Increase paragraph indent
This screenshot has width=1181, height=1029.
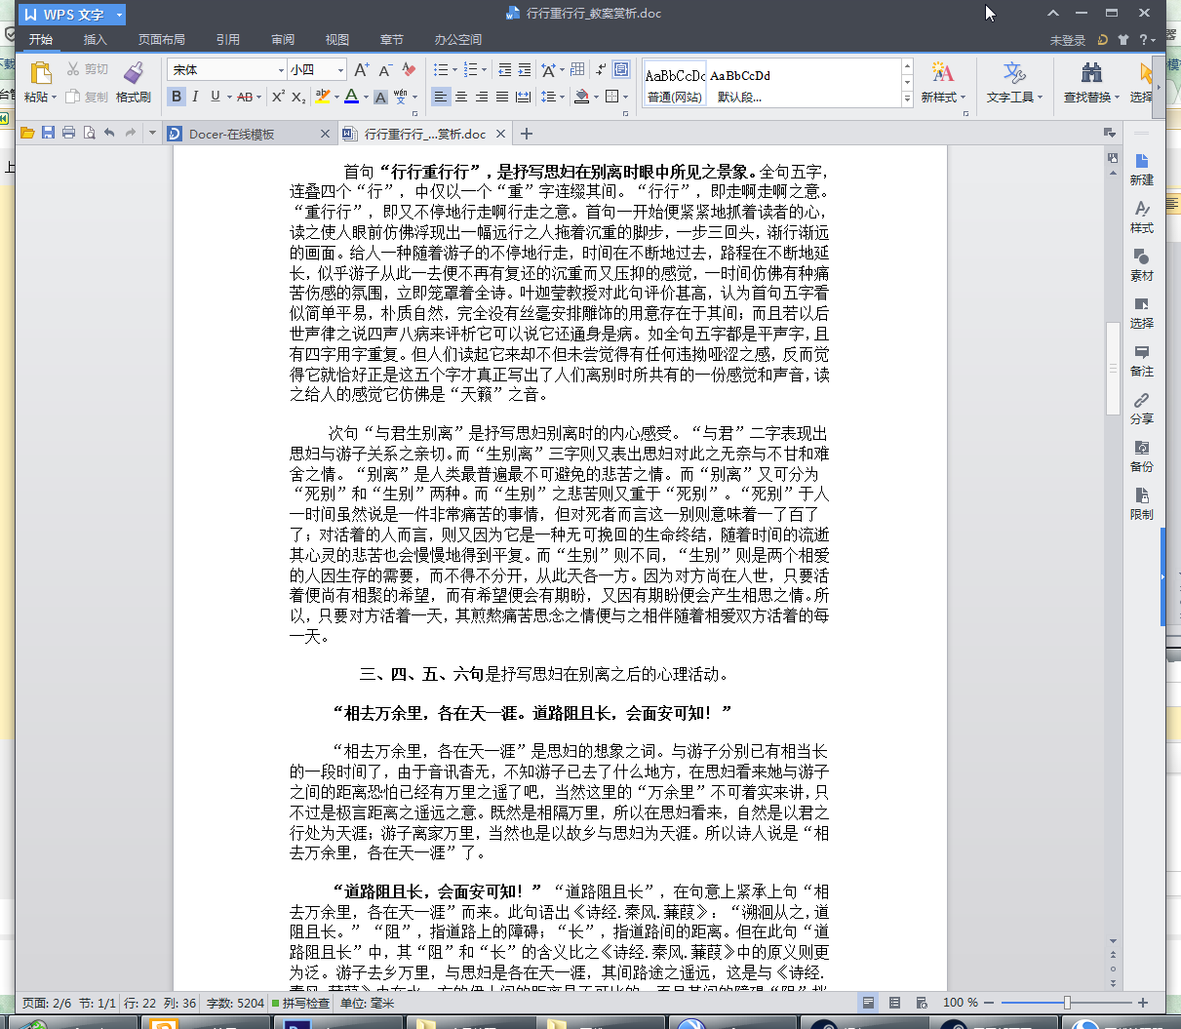(525, 69)
